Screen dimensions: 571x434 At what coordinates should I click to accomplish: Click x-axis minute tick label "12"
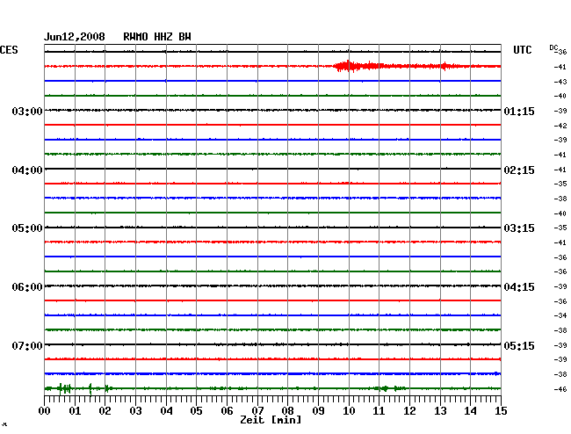click(x=409, y=410)
